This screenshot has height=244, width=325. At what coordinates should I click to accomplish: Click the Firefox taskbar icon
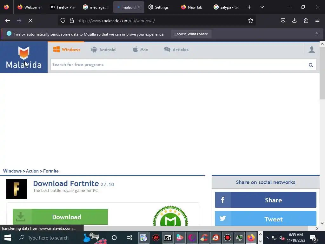[251, 238]
